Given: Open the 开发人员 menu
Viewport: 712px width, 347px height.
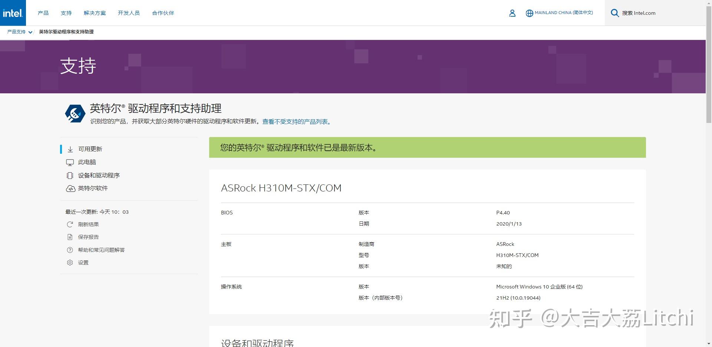Looking at the screenshot, I should [129, 13].
